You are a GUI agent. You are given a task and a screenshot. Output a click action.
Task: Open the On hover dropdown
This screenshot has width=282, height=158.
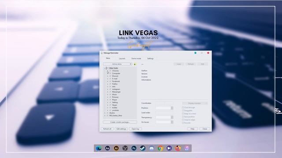pyautogui.click(x=164, y=122)
